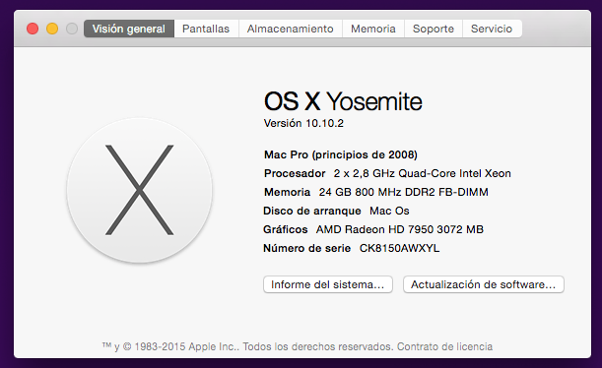Click the grayed-out zoom window button
The width and height of the screenshot is (602, 368).
(72, 29)
